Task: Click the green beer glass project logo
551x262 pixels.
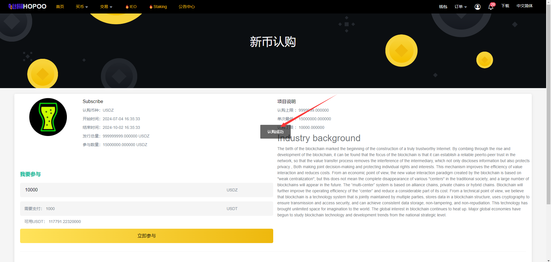Action: point(48,117)
